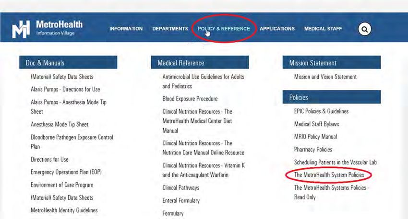Open the Information menu

(x=126, y=29)
